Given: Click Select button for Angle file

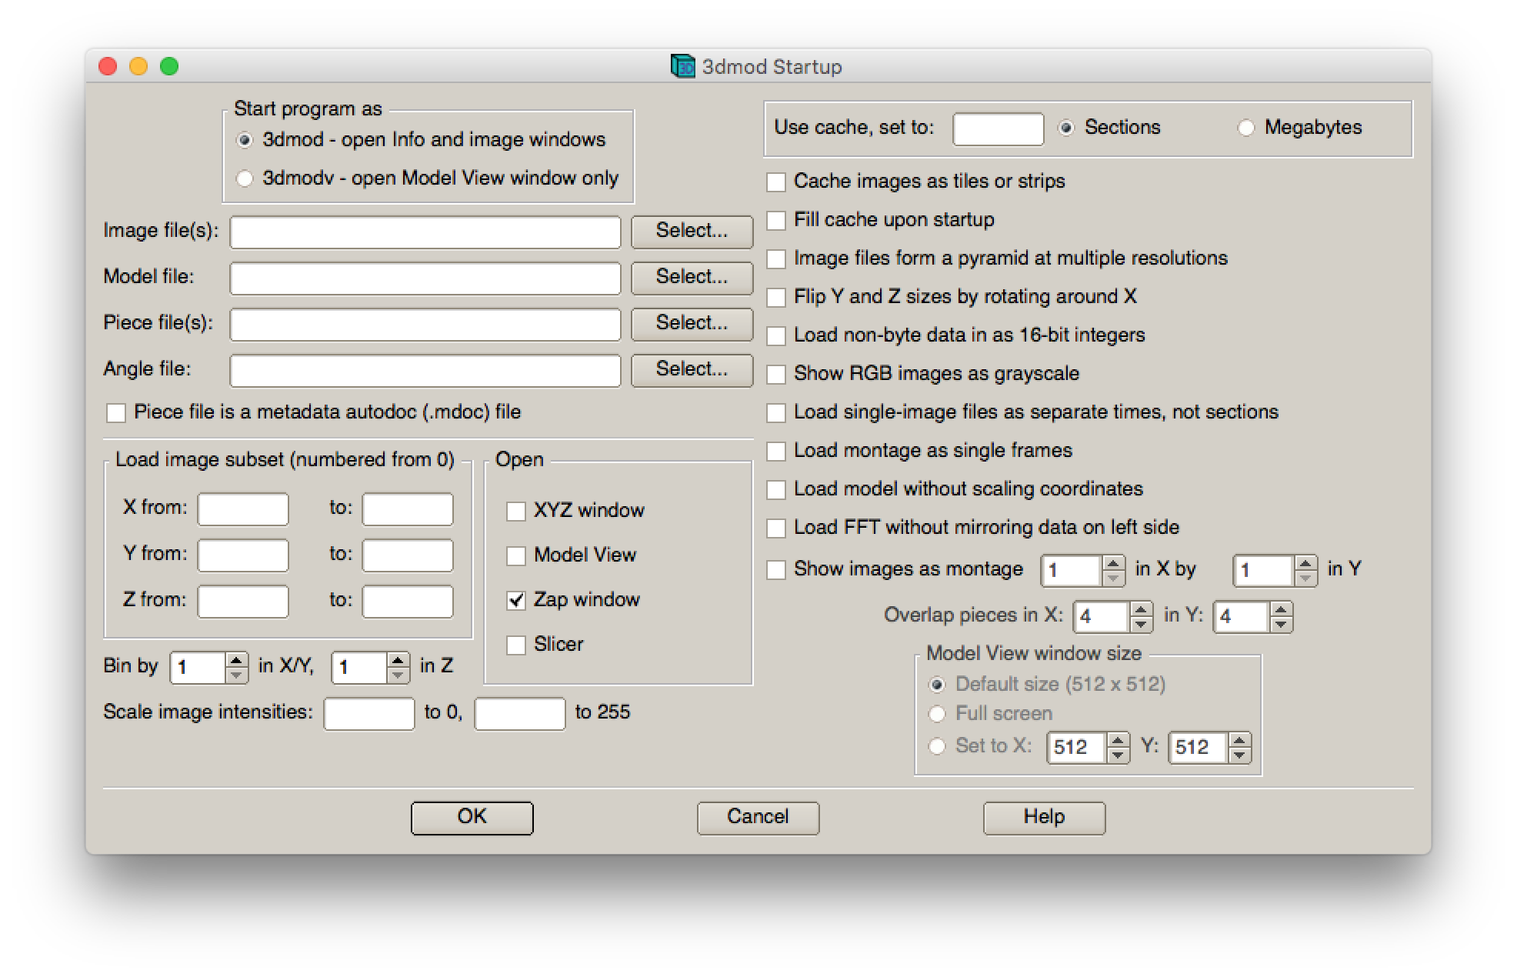Looking at the screenshot, I should (x=692, y=369).
